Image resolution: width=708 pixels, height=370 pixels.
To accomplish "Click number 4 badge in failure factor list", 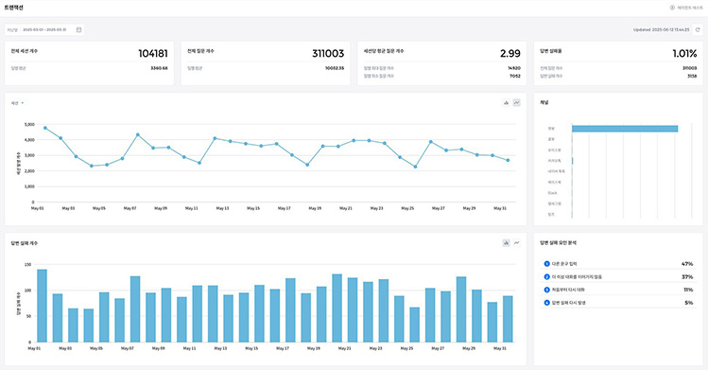I will (x=546, y=303).
